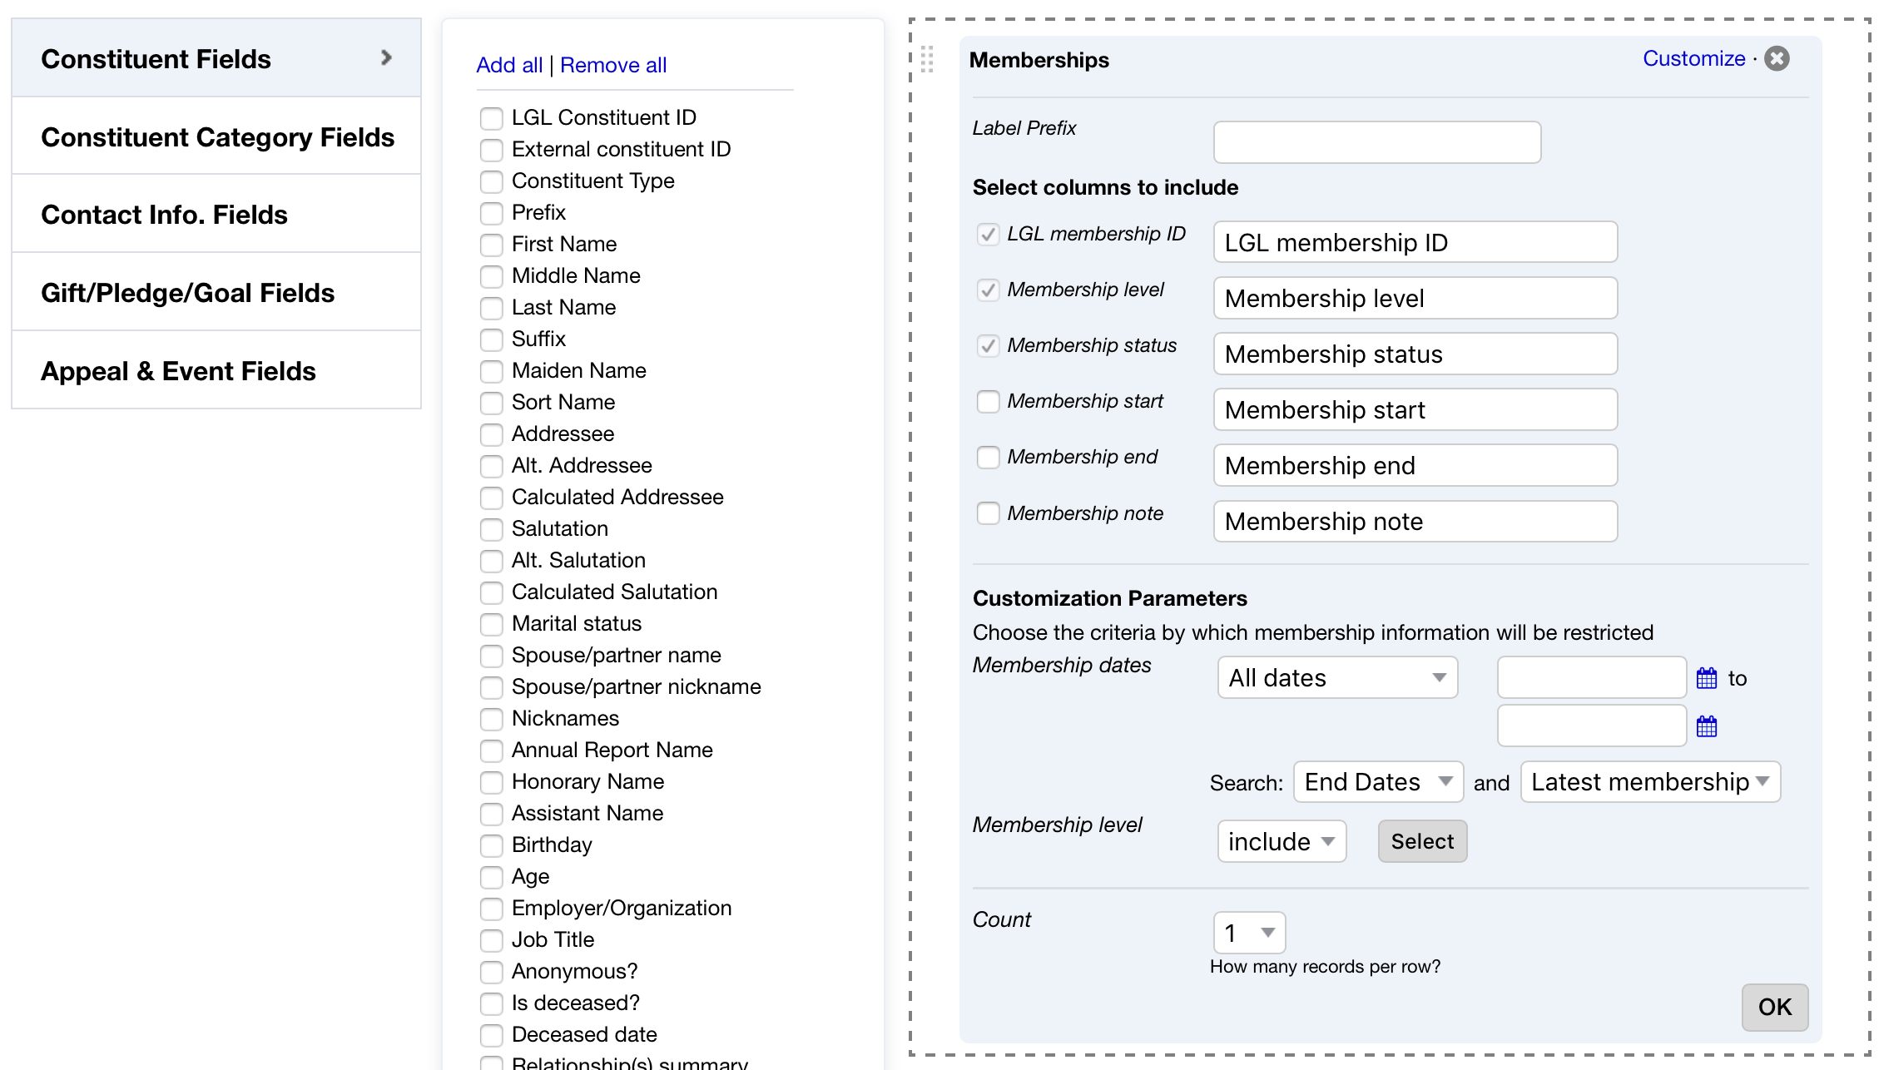The height and width of the screenshot is (1070, 1879).
Task: Close the Memberships panel with the X icon
Action: point(1777,58)
